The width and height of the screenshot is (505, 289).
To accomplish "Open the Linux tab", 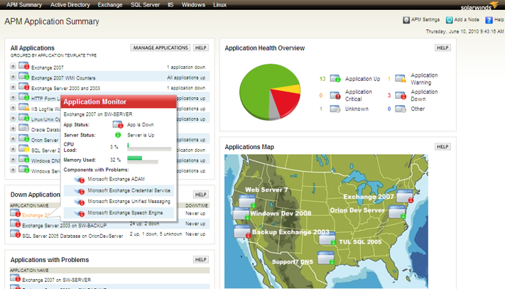I will click(x=219, y=5).
